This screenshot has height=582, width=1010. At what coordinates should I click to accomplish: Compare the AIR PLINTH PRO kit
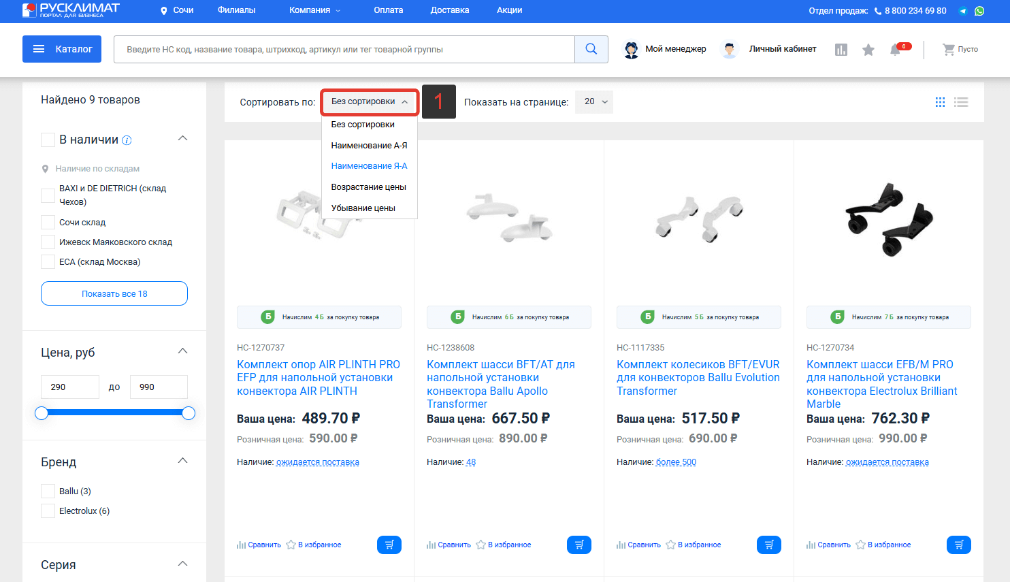click(x=259, y=545)
